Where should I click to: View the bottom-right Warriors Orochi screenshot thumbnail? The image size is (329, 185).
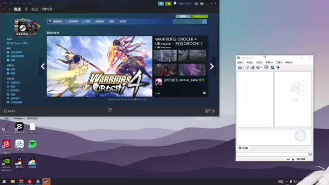[192, 69]
